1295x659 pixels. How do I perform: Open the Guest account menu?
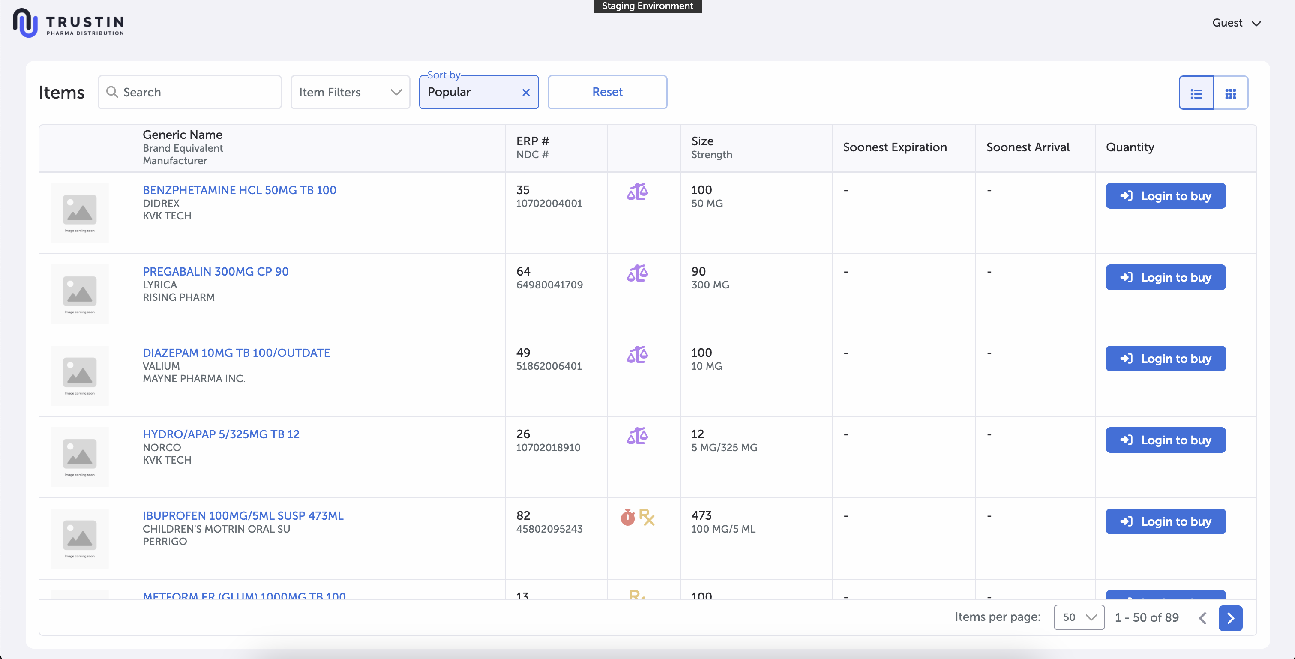tap(1236, 23)
